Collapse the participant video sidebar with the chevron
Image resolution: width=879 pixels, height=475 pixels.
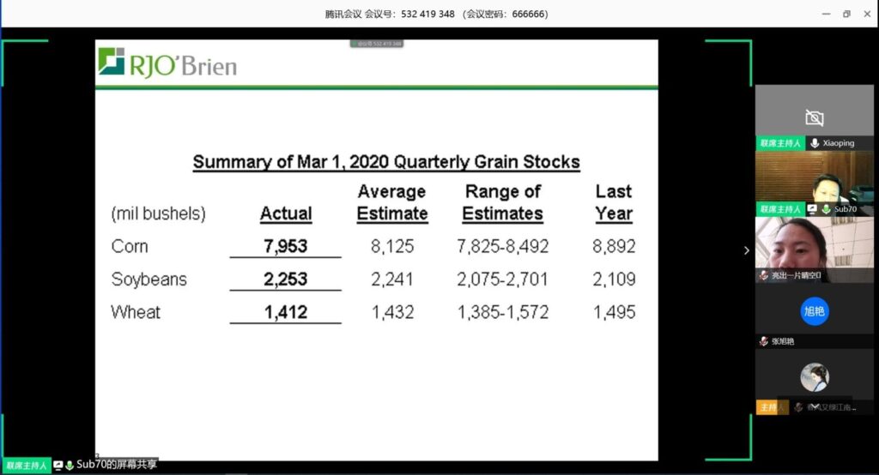pyautogui.click(x=746, y=250)
